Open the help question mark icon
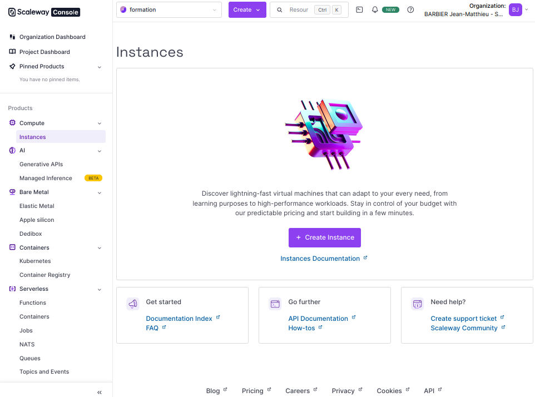Viewport: 535px width, 397px height. (x=410, y=9)
